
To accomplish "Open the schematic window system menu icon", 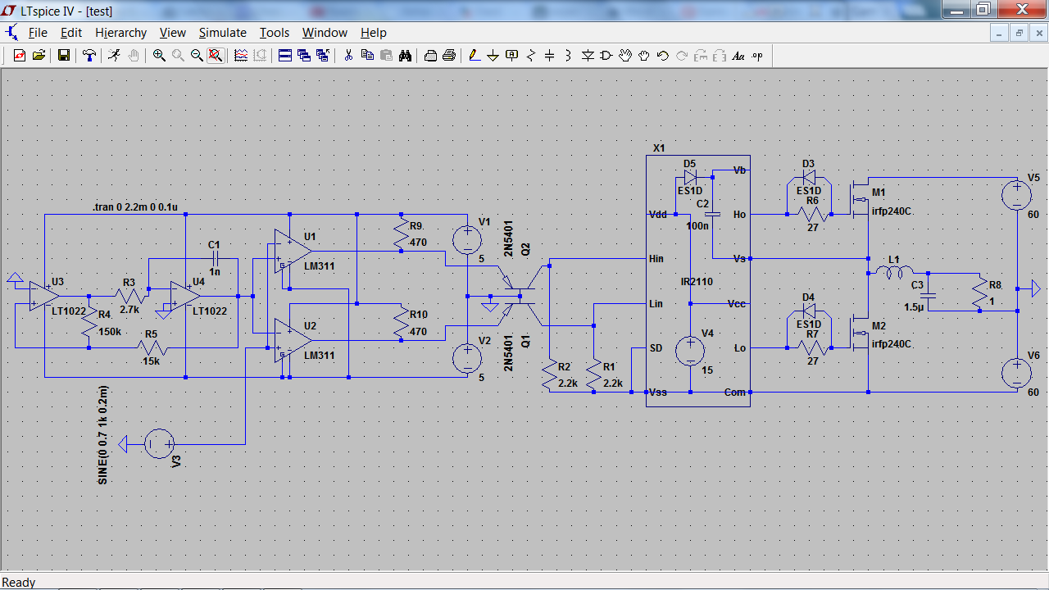I will point(11,33).
